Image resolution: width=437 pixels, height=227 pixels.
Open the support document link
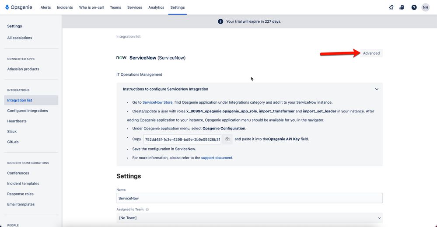pyautogui.click(x=217, y=157)
